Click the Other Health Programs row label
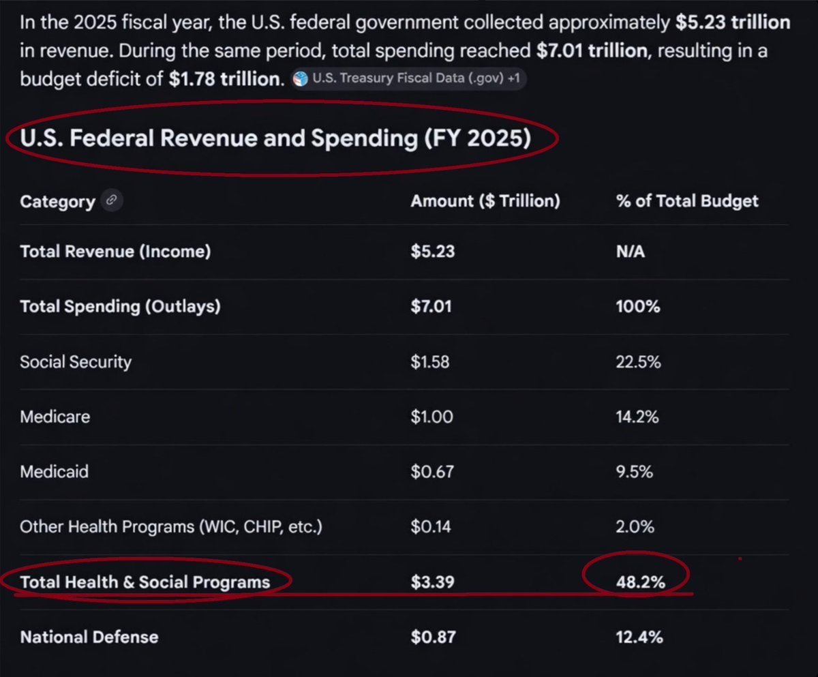The width and height of the screenshot is (818, 677). pyautogui.click(x=171, y=527)
